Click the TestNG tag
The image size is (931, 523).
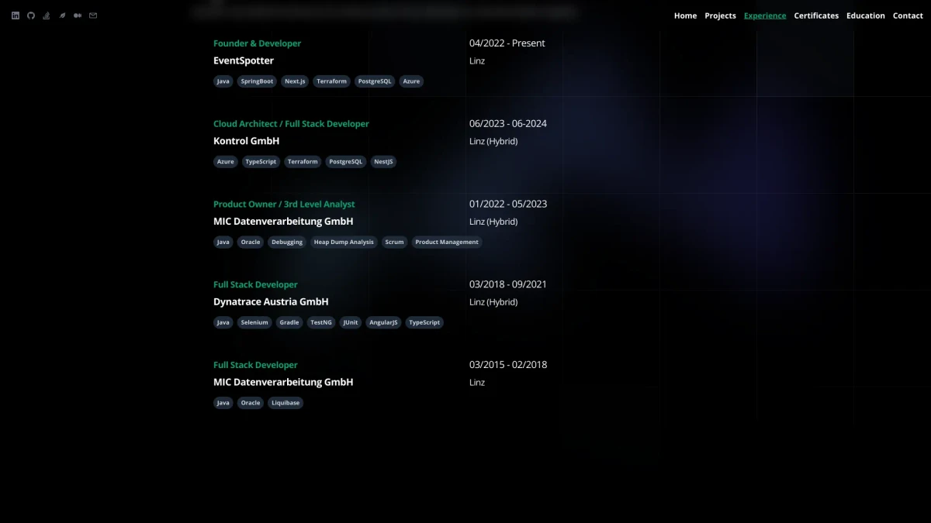point(321,322)
